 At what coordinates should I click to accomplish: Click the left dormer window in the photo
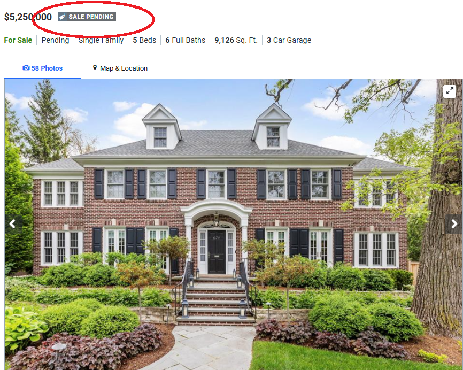160,137
